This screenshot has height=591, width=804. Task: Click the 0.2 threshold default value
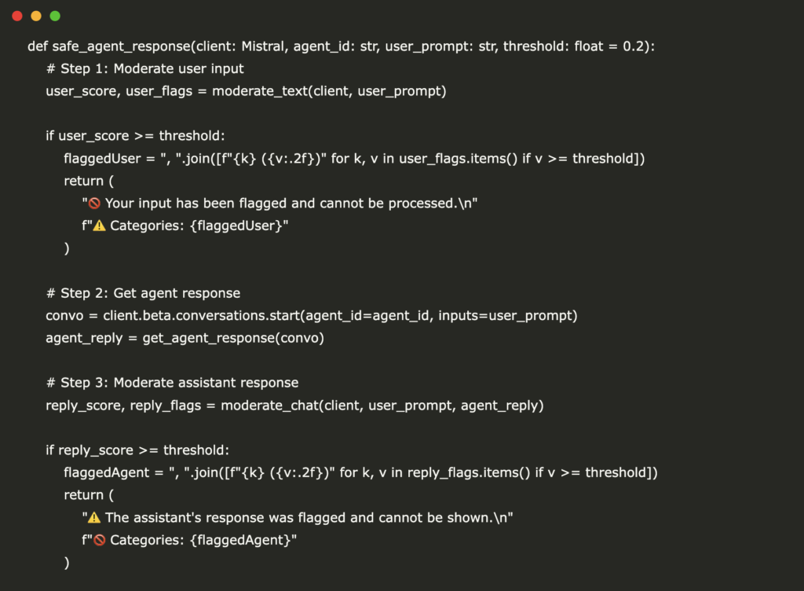[634, 46]
